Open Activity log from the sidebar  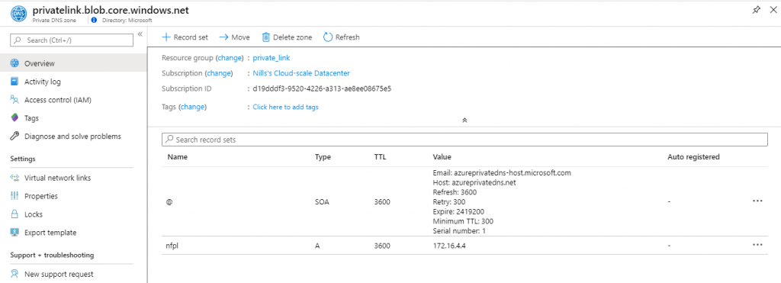[43, 82]
